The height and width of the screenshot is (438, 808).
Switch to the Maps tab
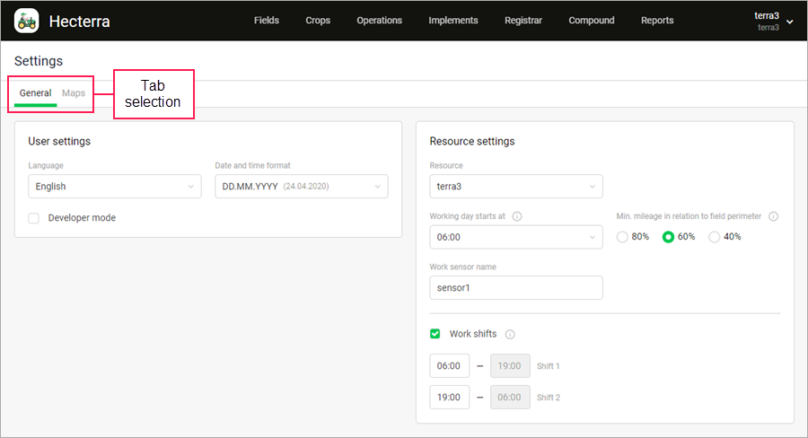pyautogui.click(x=74, y=93)
